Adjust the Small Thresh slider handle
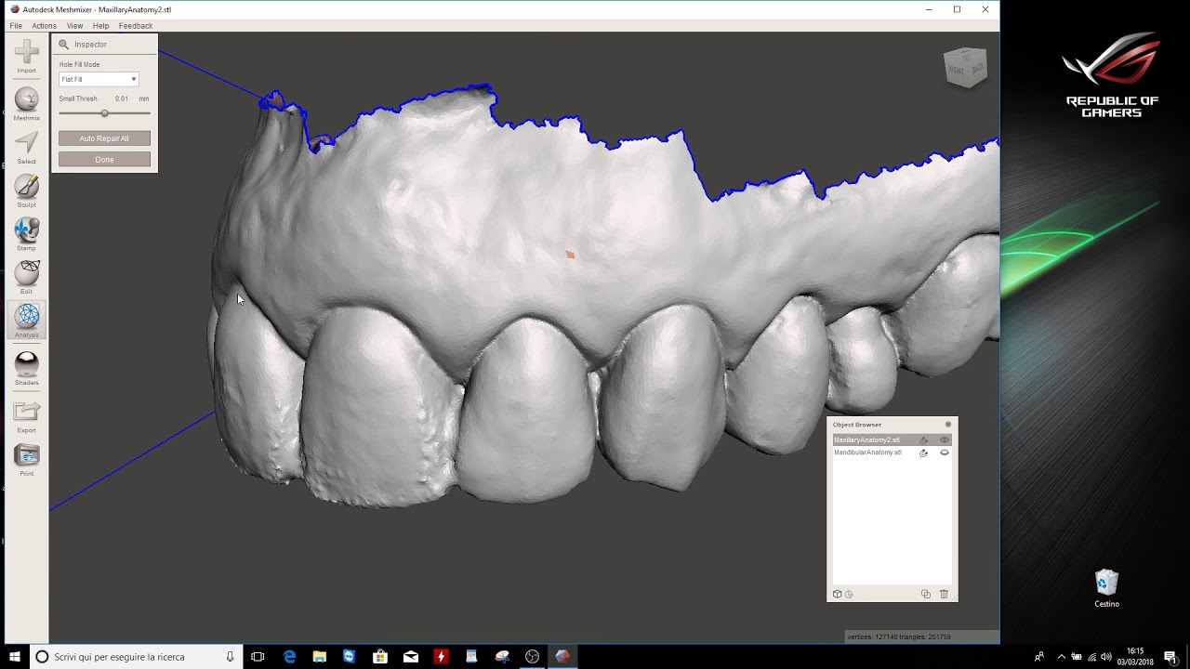 (104, 113)
